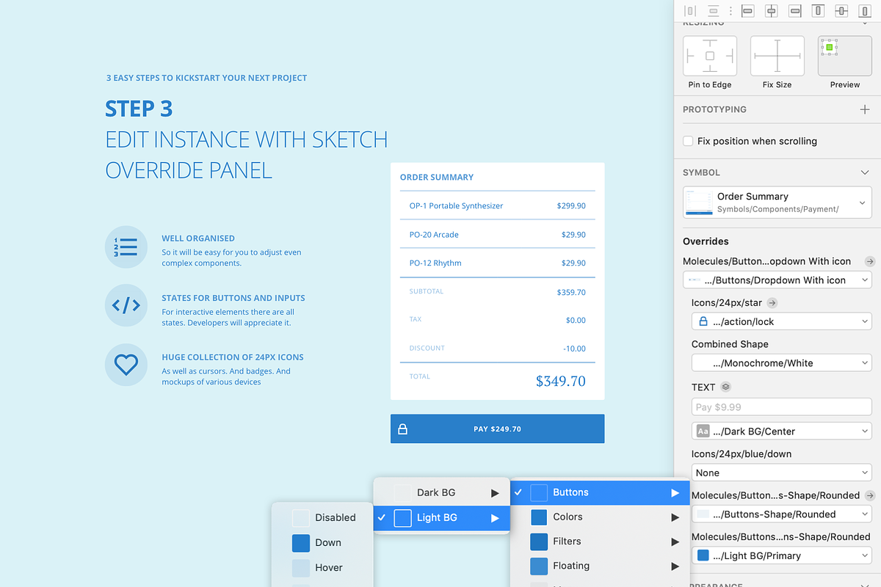Click blue swatch beside Colors menu item
The width and height of the screenshot is (881, 587).
click(x=539, y=517)
